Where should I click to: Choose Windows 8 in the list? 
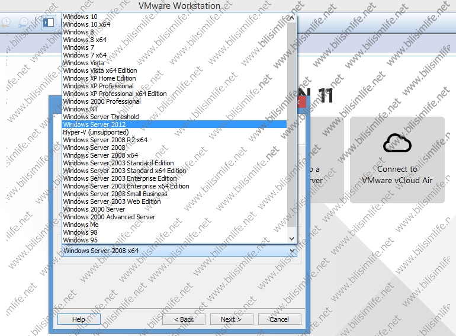coord(174,32)
